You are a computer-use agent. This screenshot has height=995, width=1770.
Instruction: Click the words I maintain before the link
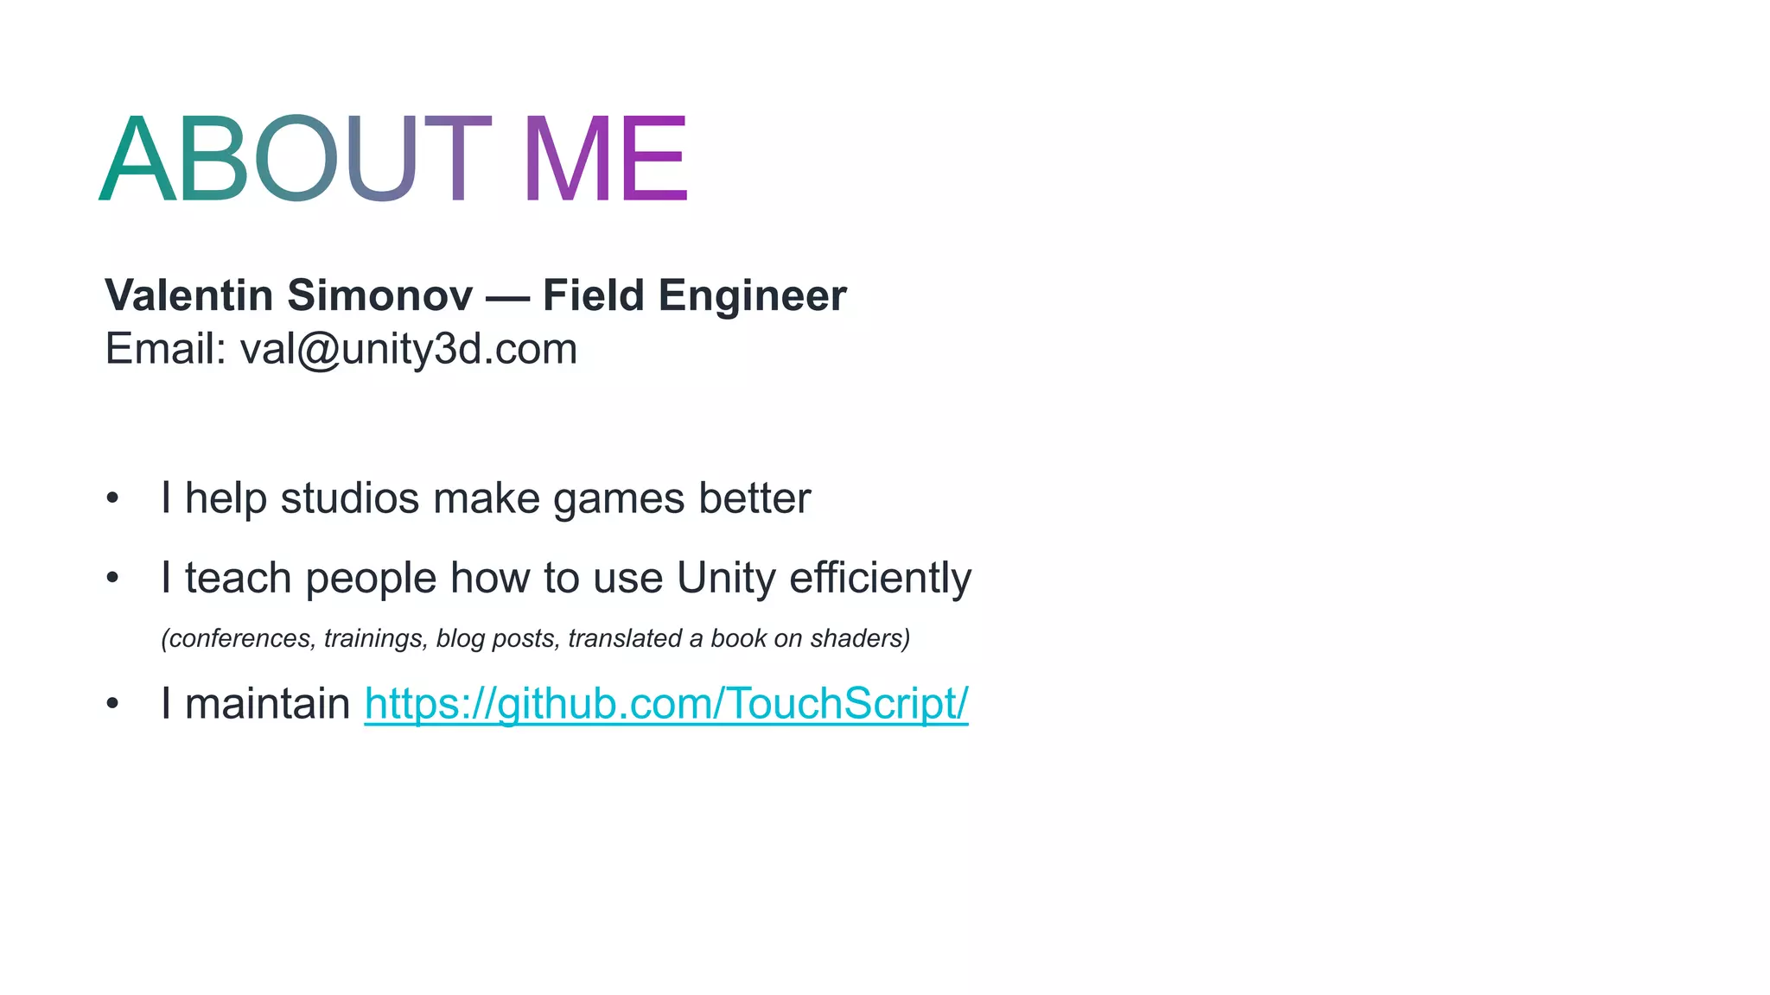[x=255, y=704]
